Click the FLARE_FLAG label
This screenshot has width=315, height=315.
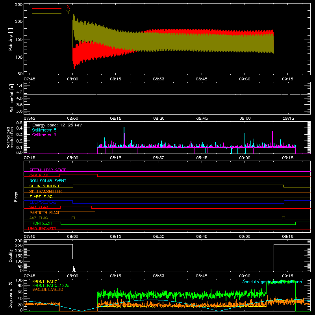pyautogui.click(x=41, y=196)
